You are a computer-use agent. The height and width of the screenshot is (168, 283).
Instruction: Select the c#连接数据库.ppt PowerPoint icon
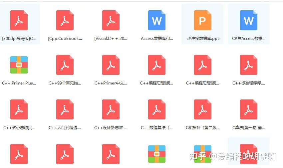pos(203,20)
